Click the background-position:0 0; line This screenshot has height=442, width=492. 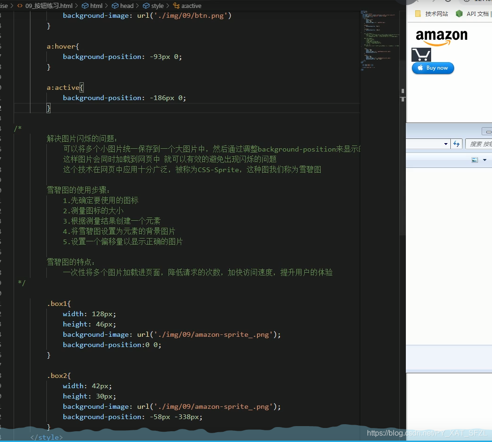pos(112,345)
